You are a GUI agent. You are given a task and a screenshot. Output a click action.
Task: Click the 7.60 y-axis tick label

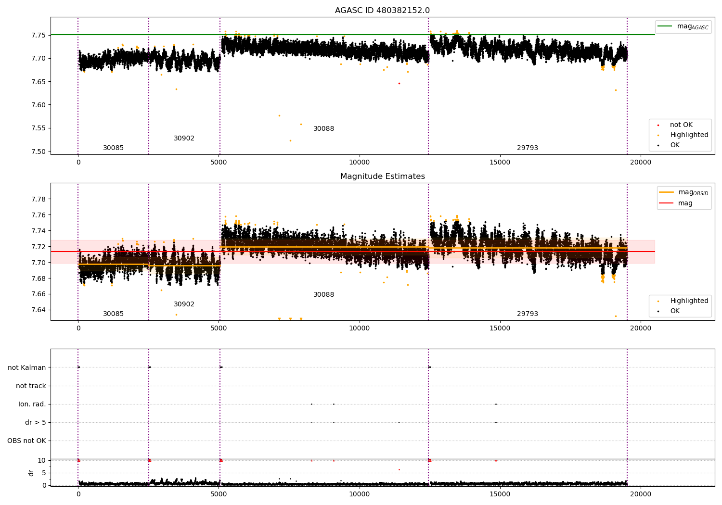39,105
